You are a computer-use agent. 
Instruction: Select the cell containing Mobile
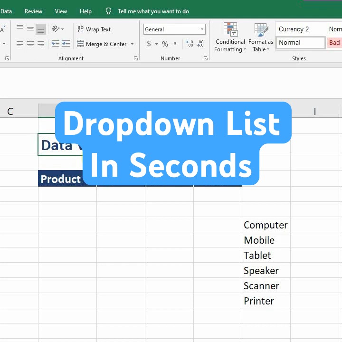coord(266,240)
